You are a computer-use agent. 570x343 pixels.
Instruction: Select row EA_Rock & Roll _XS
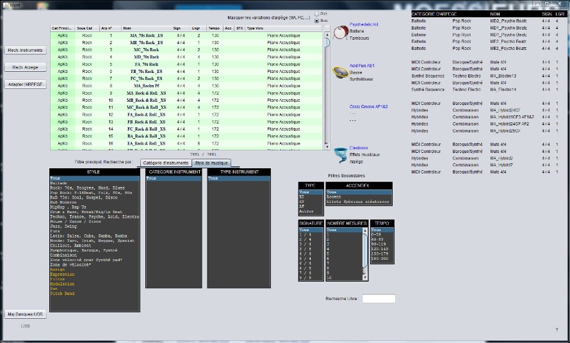(186, 143)
